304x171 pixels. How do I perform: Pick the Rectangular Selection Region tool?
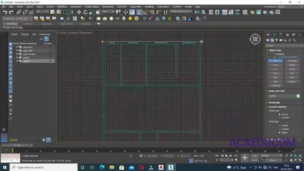(x=65, y=12)
